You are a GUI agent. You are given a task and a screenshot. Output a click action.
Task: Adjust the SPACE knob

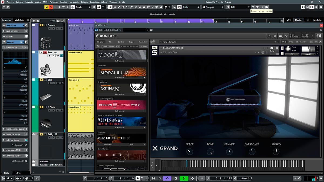tap(190, 151)
